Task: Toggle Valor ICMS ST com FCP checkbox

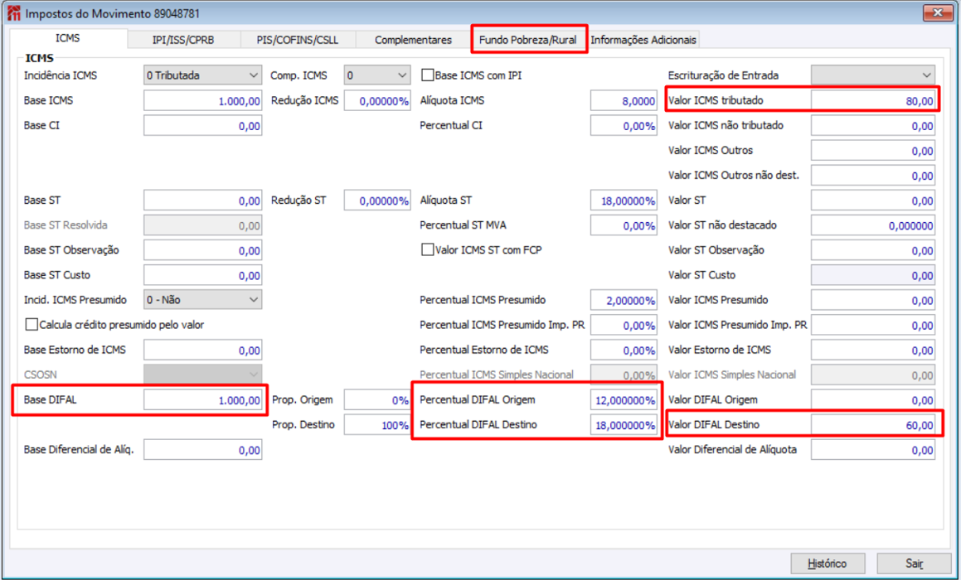Action: pyautogui.click(x=428, y=250)
